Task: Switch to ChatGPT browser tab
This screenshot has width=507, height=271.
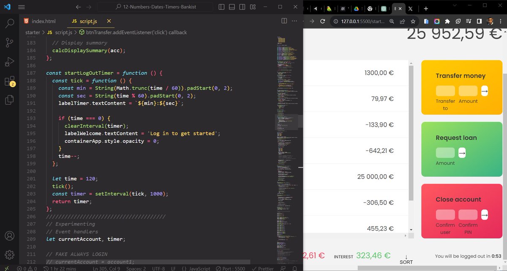Action: pyautogui.click(x=384, y=8)
